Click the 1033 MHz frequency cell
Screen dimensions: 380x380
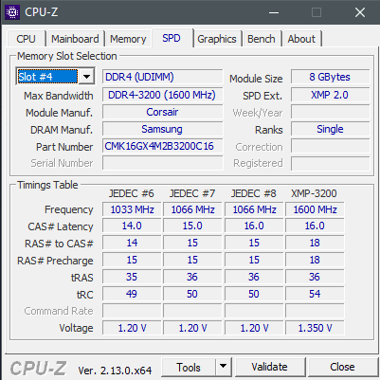coord(132,209)
